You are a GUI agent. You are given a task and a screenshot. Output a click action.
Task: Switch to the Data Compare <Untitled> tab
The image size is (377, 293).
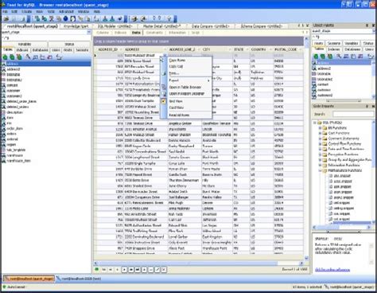tap(210, 26)
